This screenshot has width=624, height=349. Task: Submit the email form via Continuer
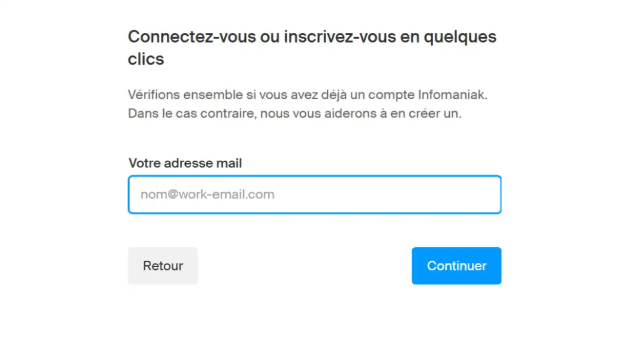pyautogui.click(x=456, y=266)
